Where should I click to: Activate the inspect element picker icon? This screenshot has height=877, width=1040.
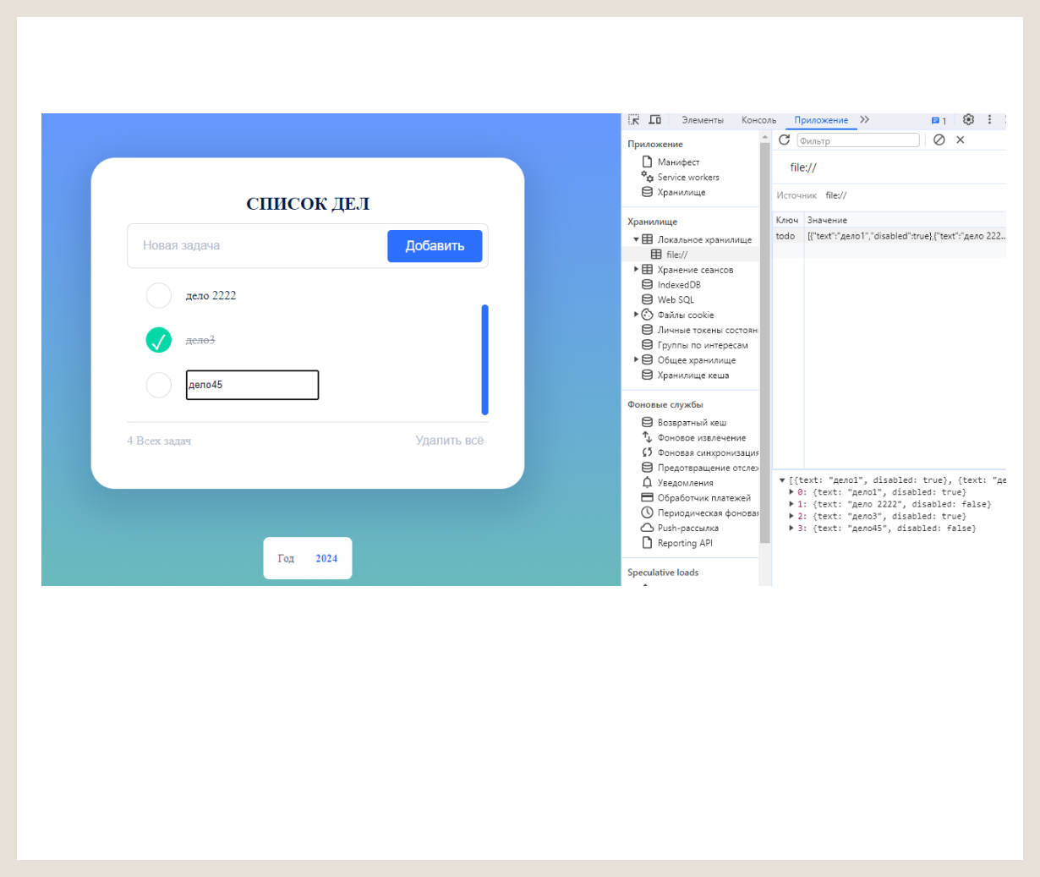[x=634, y=120]
